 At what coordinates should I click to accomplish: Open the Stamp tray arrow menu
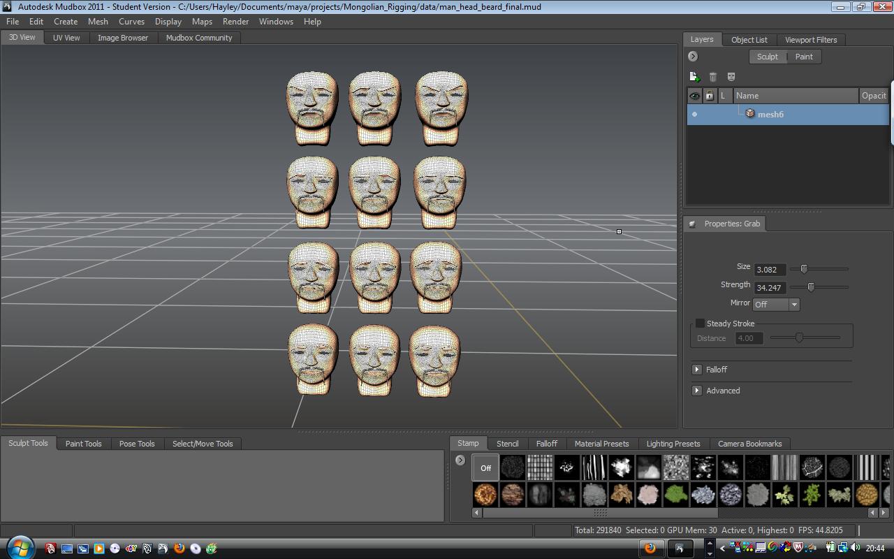460,460
